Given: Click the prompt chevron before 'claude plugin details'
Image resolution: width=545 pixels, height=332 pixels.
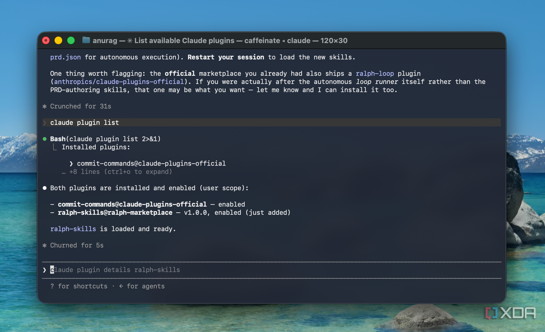Looking at the screenshot, I should click(x=44, y=270).
